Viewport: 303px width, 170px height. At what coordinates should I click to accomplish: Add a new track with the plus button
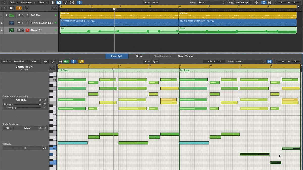coord(4,8)
